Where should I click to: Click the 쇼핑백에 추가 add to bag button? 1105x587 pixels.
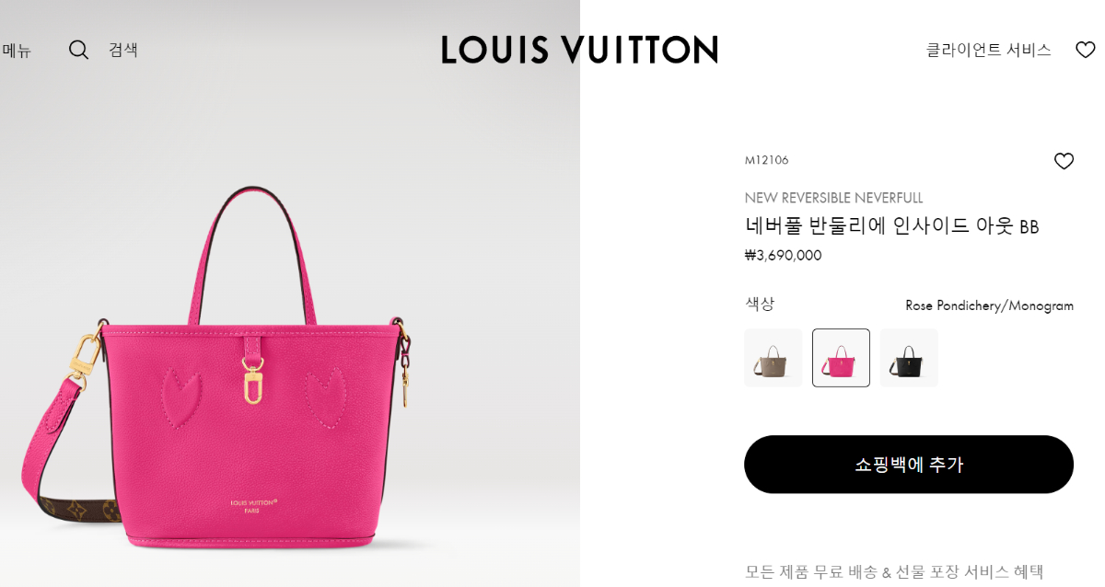point(909,465)
